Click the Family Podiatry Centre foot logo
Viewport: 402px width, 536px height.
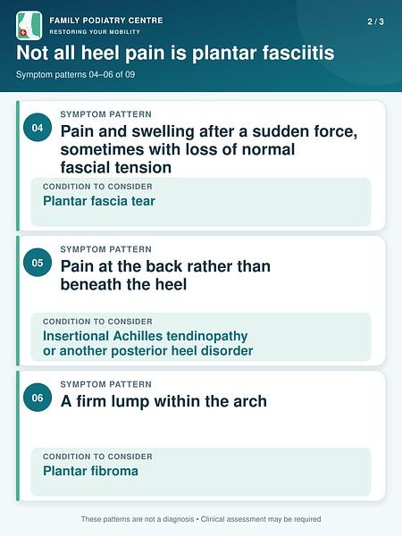[29, 26]
